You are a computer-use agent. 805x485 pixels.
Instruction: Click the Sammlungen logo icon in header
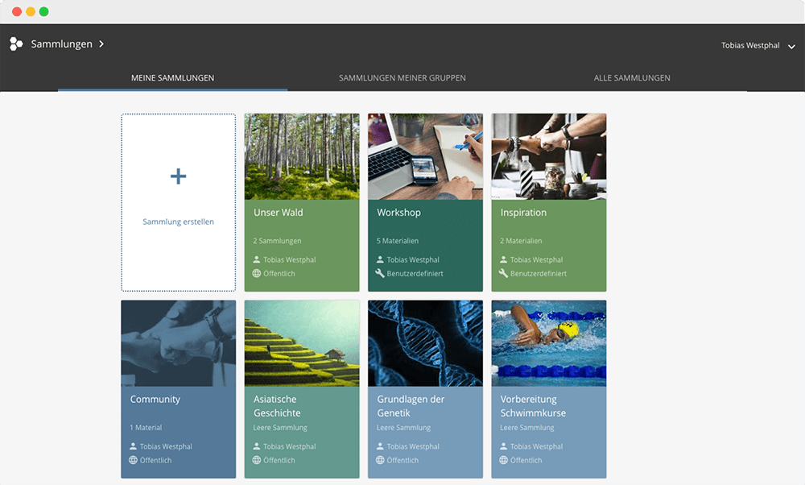coord(16,44)
